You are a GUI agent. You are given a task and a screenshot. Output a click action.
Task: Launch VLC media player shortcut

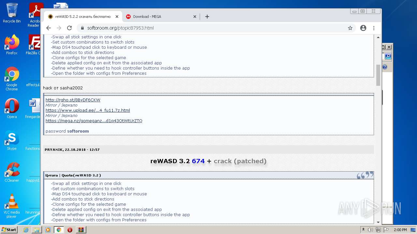click(12, 206)
